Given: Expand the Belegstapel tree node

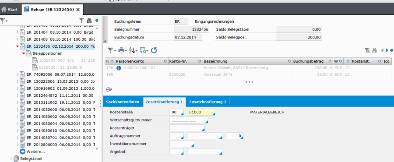Looking at the screenshot, I should pos(11,158).
